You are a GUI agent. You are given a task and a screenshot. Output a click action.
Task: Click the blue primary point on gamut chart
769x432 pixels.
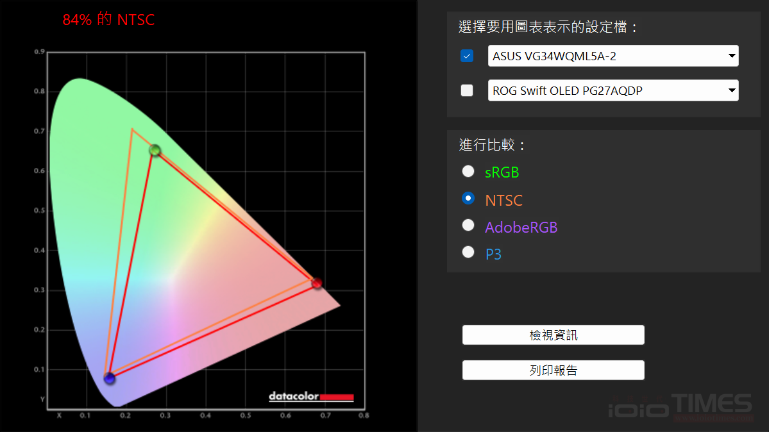(110, 378)
